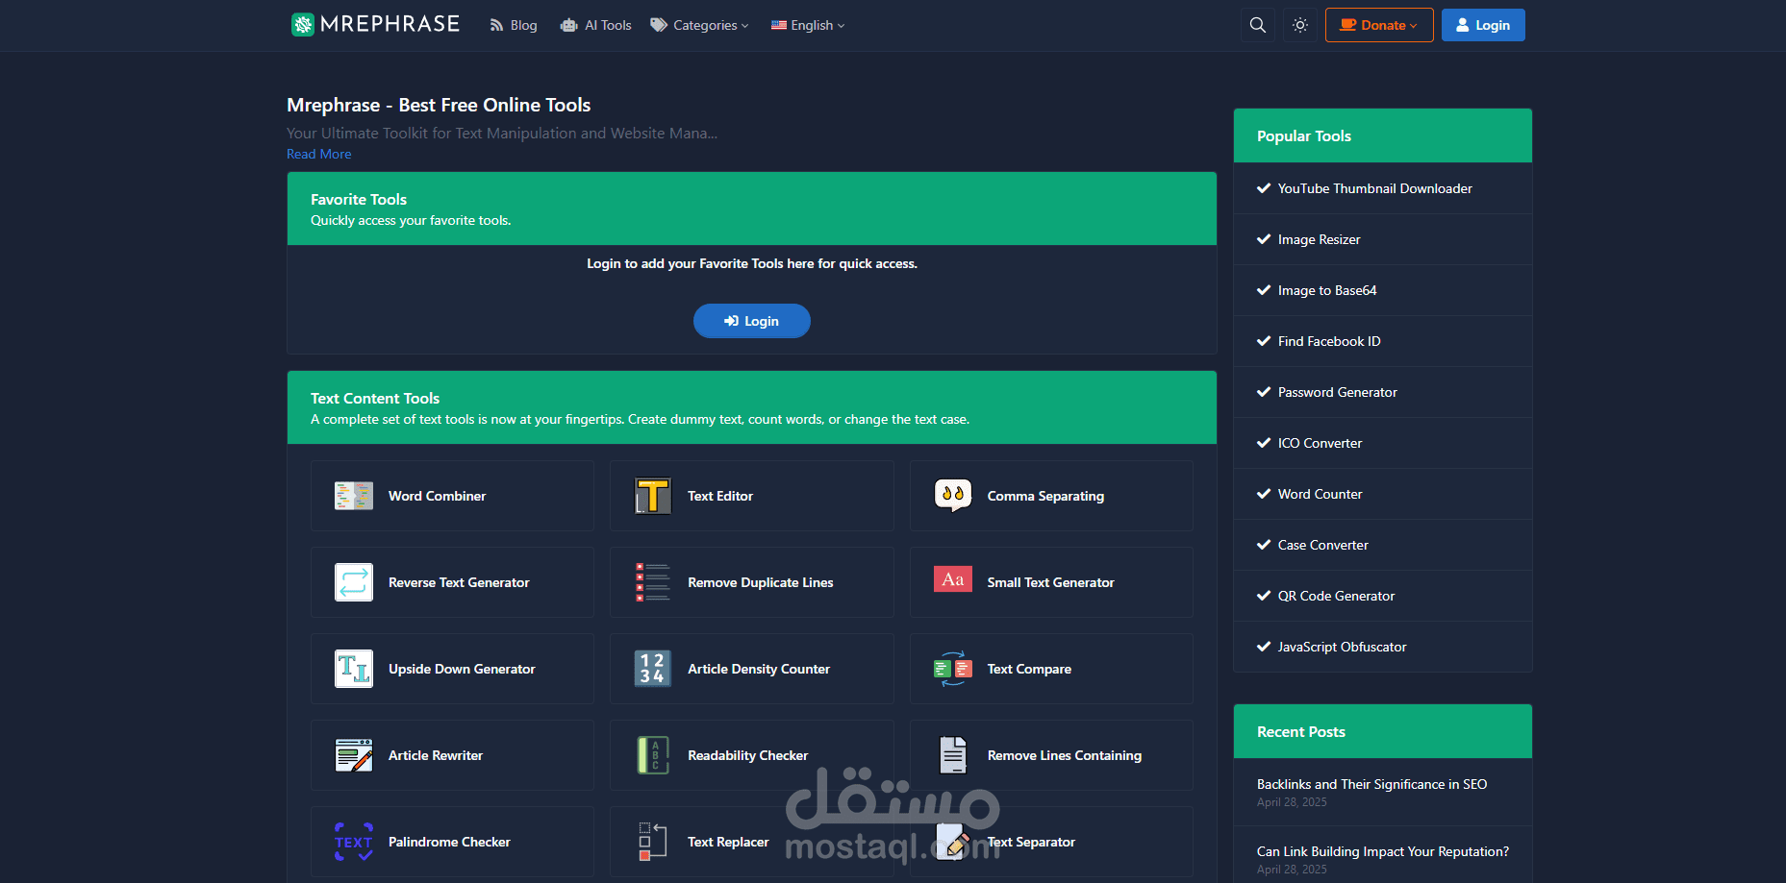Click the Readability Checker icon

point(653,755)
